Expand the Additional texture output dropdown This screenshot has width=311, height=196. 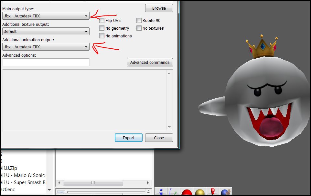[x=46, y=31]
